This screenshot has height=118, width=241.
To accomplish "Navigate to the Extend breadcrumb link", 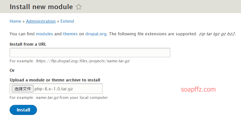I will pyautogui.click(x=67, y=21).
